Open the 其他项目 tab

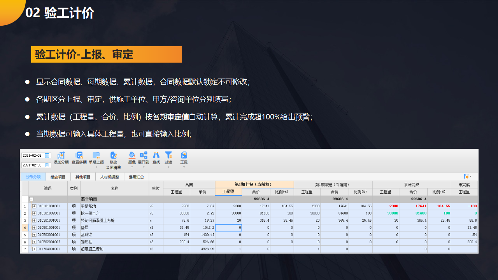(83, 177)
